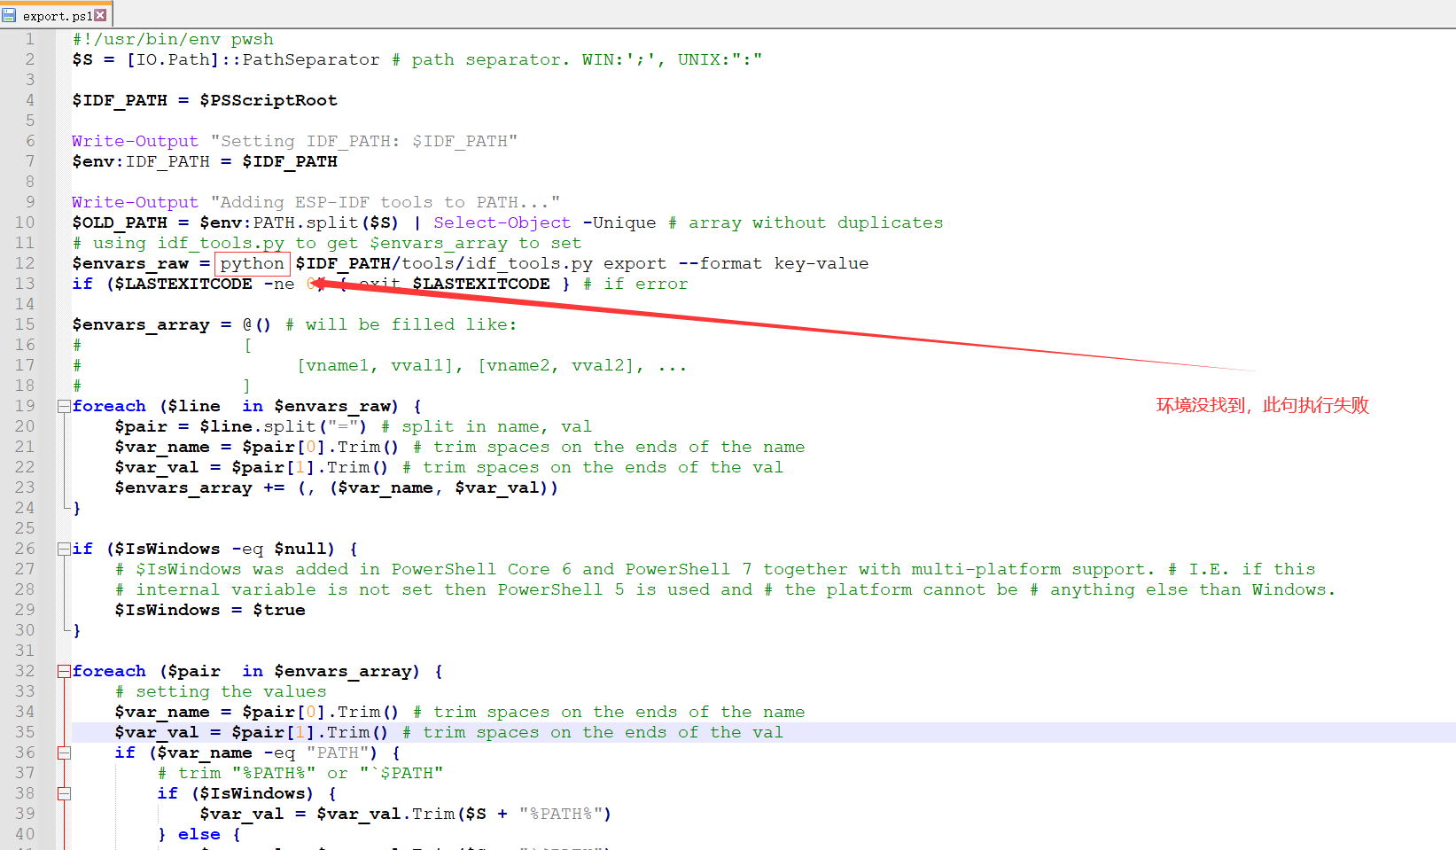Click the string "Adding ESP-IDF tools to PATH..."
This screenshot has height=850, width=1456.
click(x=385, y=202)
